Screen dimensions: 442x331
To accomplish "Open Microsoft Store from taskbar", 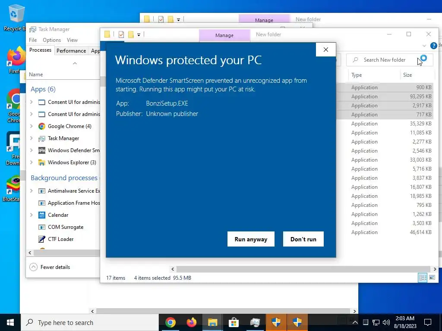I will [234, 322].
